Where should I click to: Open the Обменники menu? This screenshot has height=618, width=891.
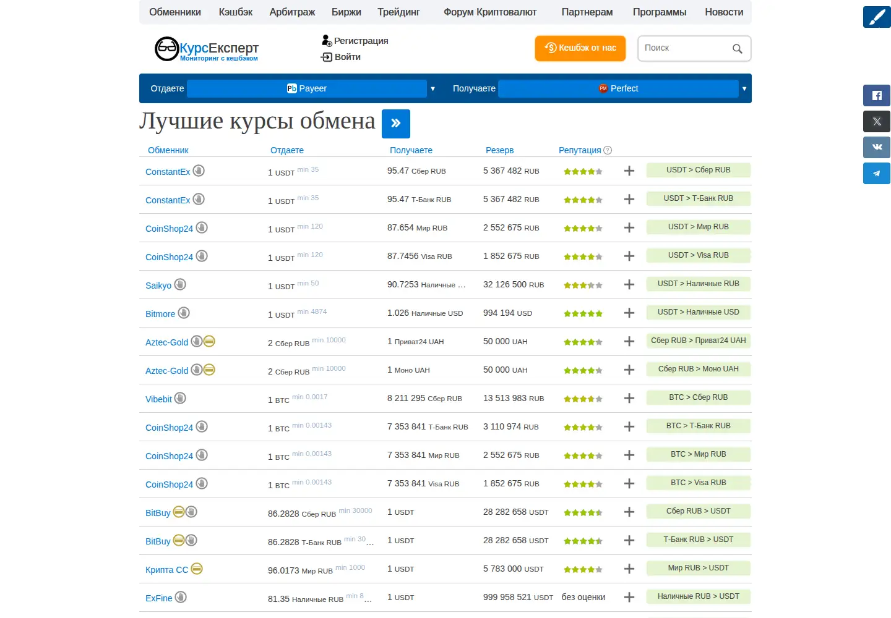(x=175, y=12)
